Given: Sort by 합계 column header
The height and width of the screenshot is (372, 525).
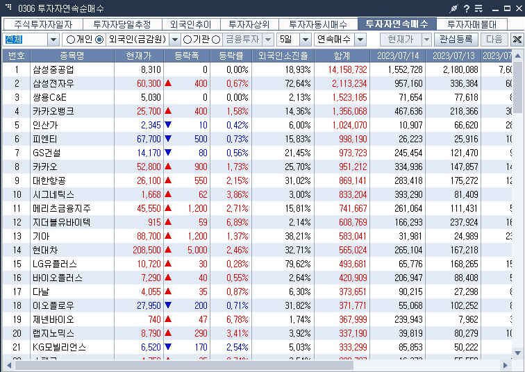Looking at the screenshot, I should pyautogui.click(x=342, y=56).
